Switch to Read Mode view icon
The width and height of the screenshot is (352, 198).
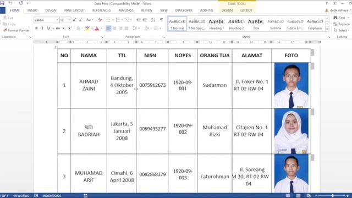coord(288,196)
